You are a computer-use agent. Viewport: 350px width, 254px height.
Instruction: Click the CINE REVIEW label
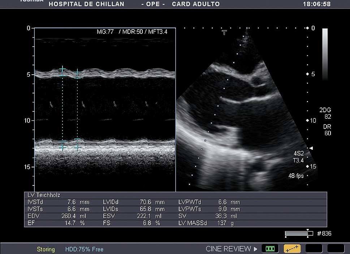click(x=228, y=249)
